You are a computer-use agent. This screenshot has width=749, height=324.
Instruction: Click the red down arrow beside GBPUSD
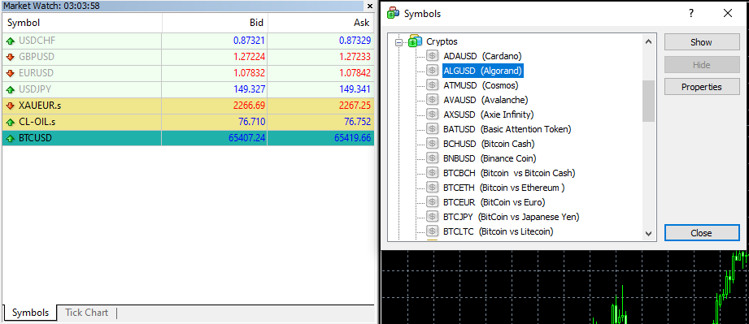11,58
